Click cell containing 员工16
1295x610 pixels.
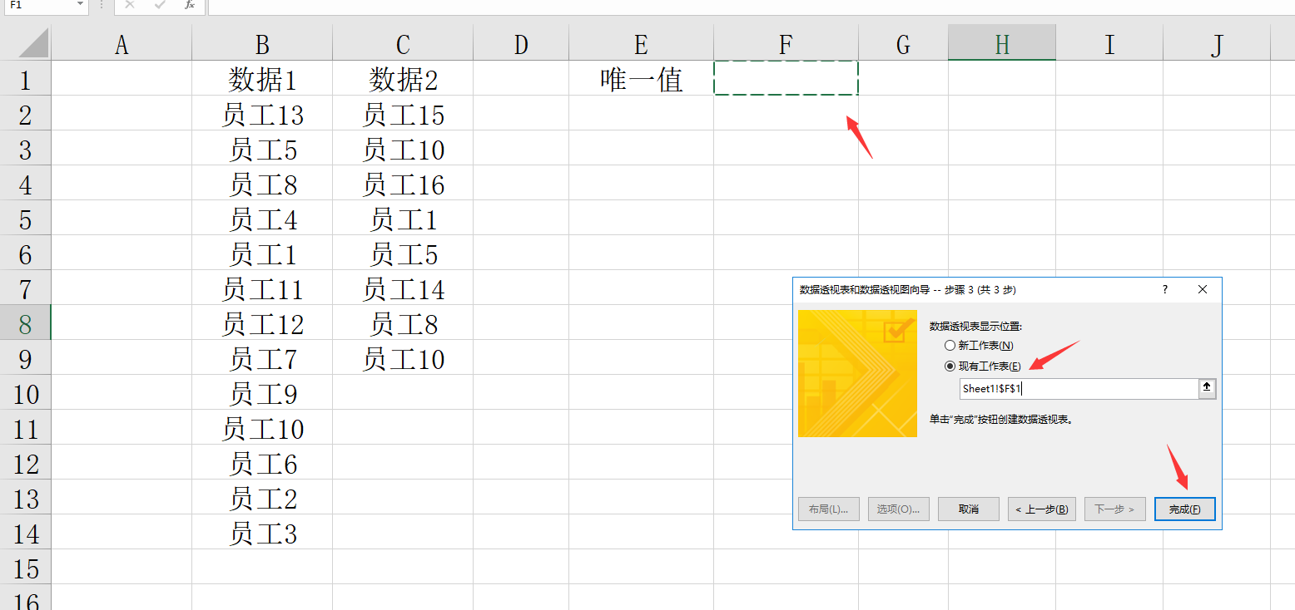point(403,184)
